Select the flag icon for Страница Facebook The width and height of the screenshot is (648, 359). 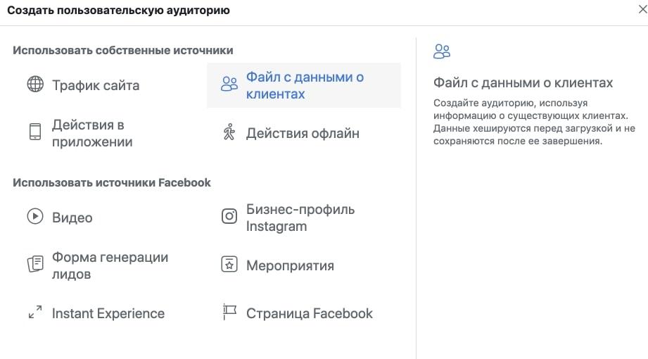[x=229, y=312]
